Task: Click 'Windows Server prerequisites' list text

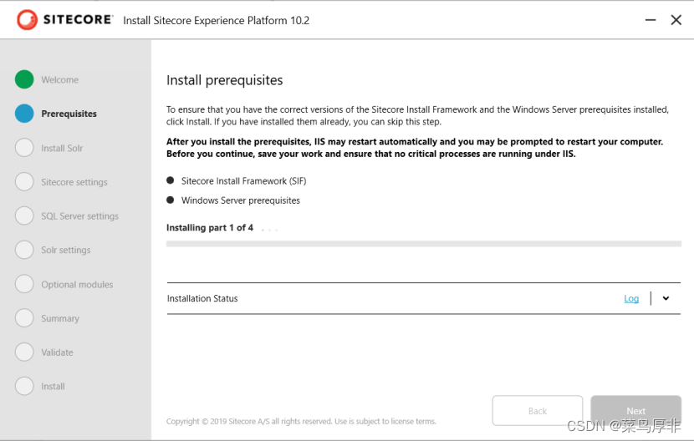Action: click(x=240, y=200)
